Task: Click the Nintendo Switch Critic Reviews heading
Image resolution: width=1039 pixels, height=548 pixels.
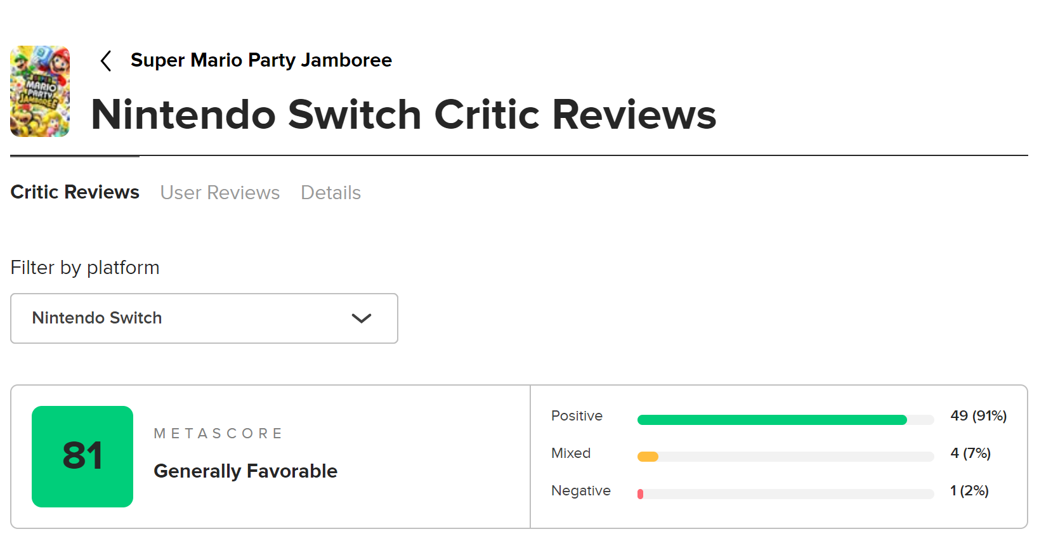Action: (403, 115)
